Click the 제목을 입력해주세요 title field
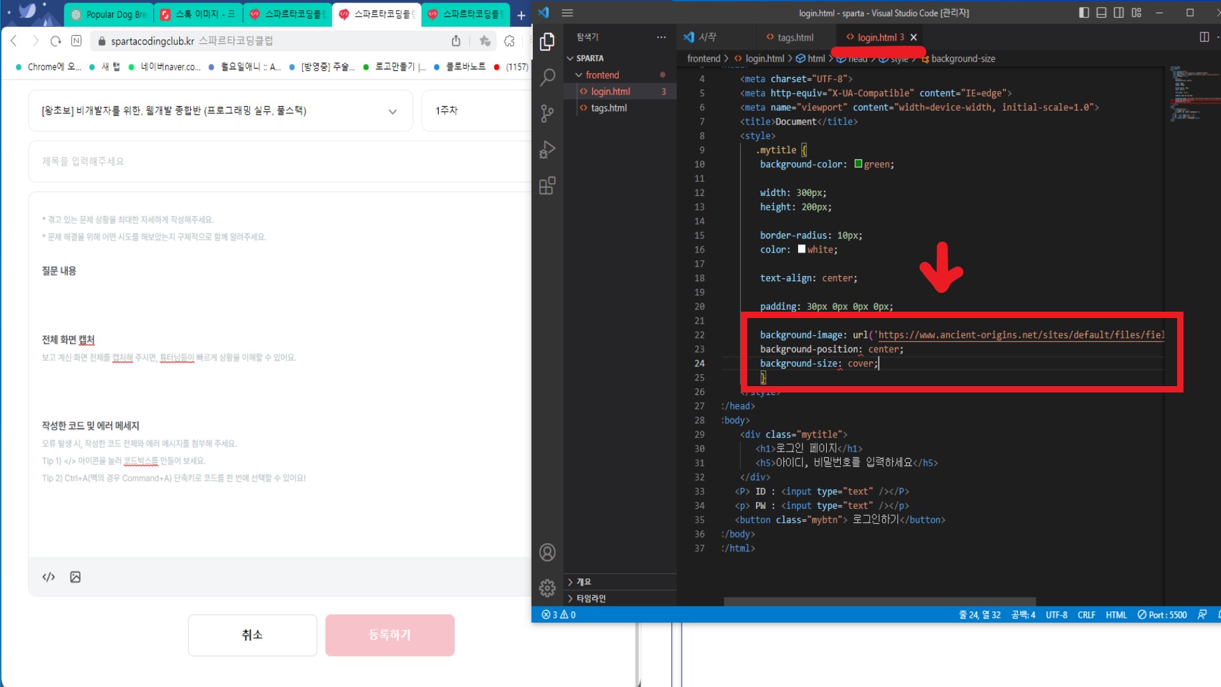1221x687 pixels. (280, 162)
